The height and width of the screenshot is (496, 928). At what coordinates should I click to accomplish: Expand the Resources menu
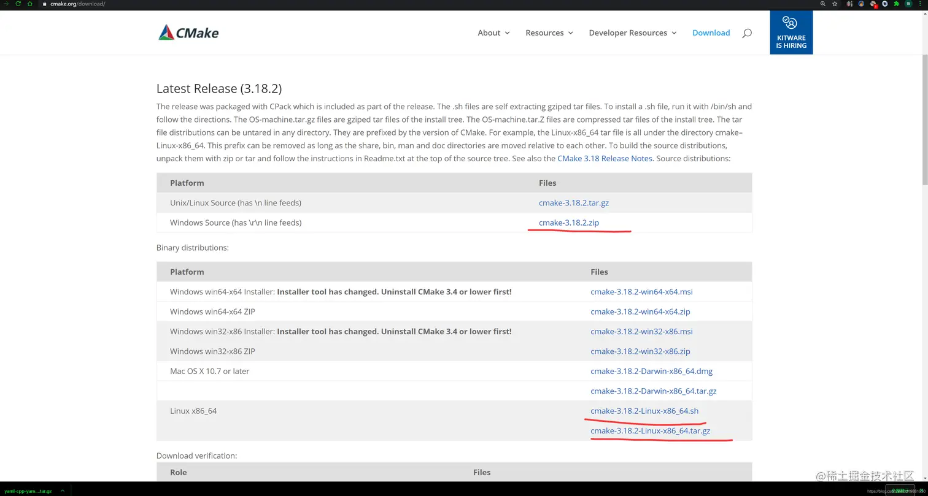click(549, 32)
